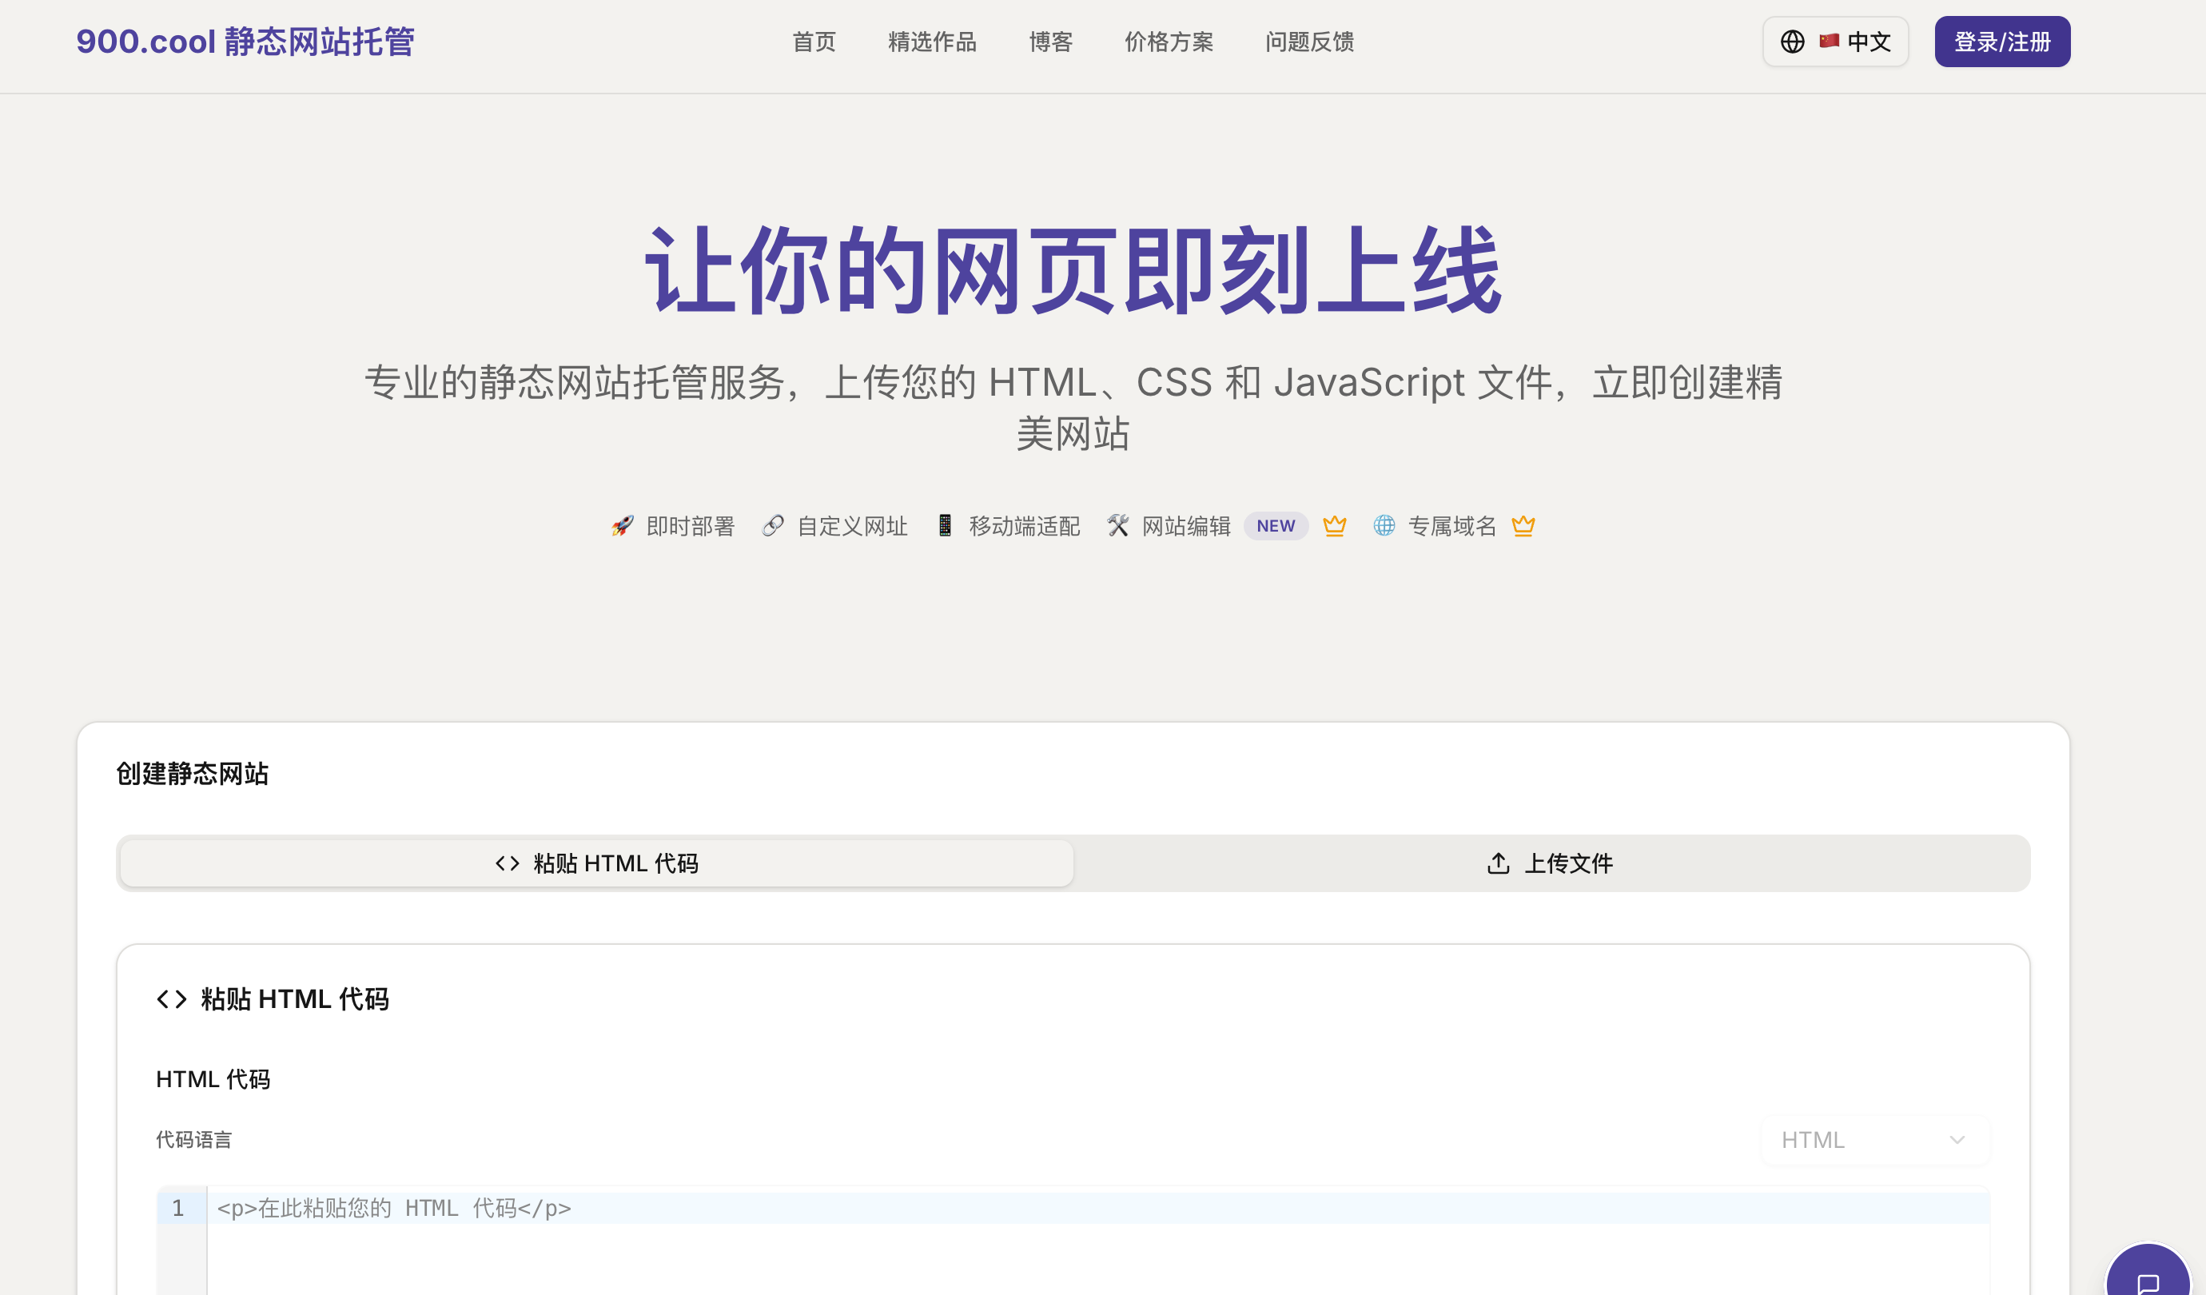Image resolution: width=2206 pixels, height=1295 pixels.
Task: Click the crown icon after NEW badge
Action: (x=1334, y=525)
